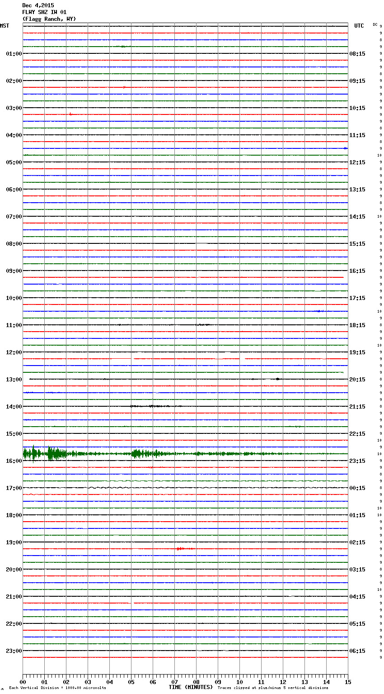Click the 20:15 UTC row label

coord(357,380)
